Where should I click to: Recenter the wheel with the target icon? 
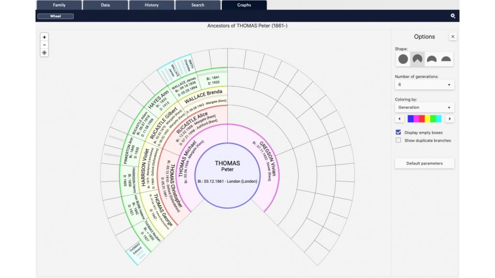pyautogui.click(x=44, y=53)
